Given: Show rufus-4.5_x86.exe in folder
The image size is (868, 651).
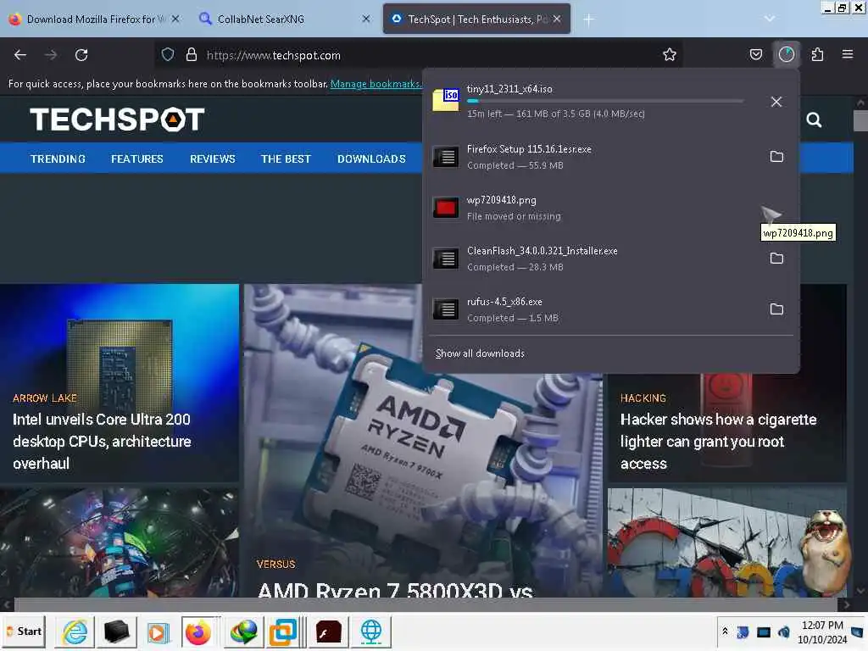Looking at the screenshot, I should pyautogui.click(x=776, y=309).
